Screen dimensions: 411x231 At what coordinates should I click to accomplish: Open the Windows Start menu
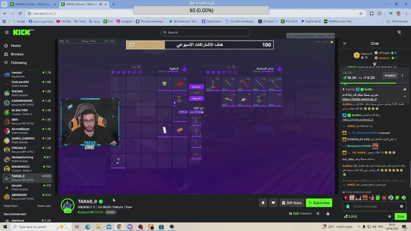[5, 227]
